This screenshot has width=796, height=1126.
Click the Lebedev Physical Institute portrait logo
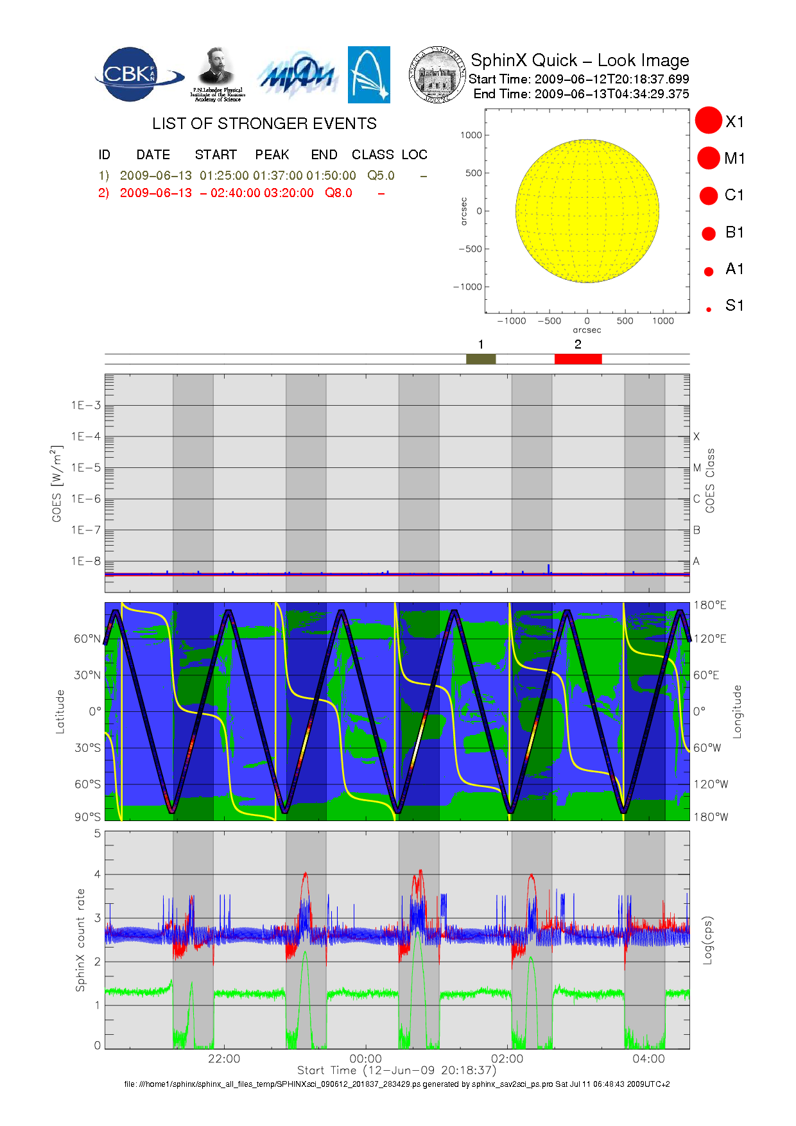point(218,74)
